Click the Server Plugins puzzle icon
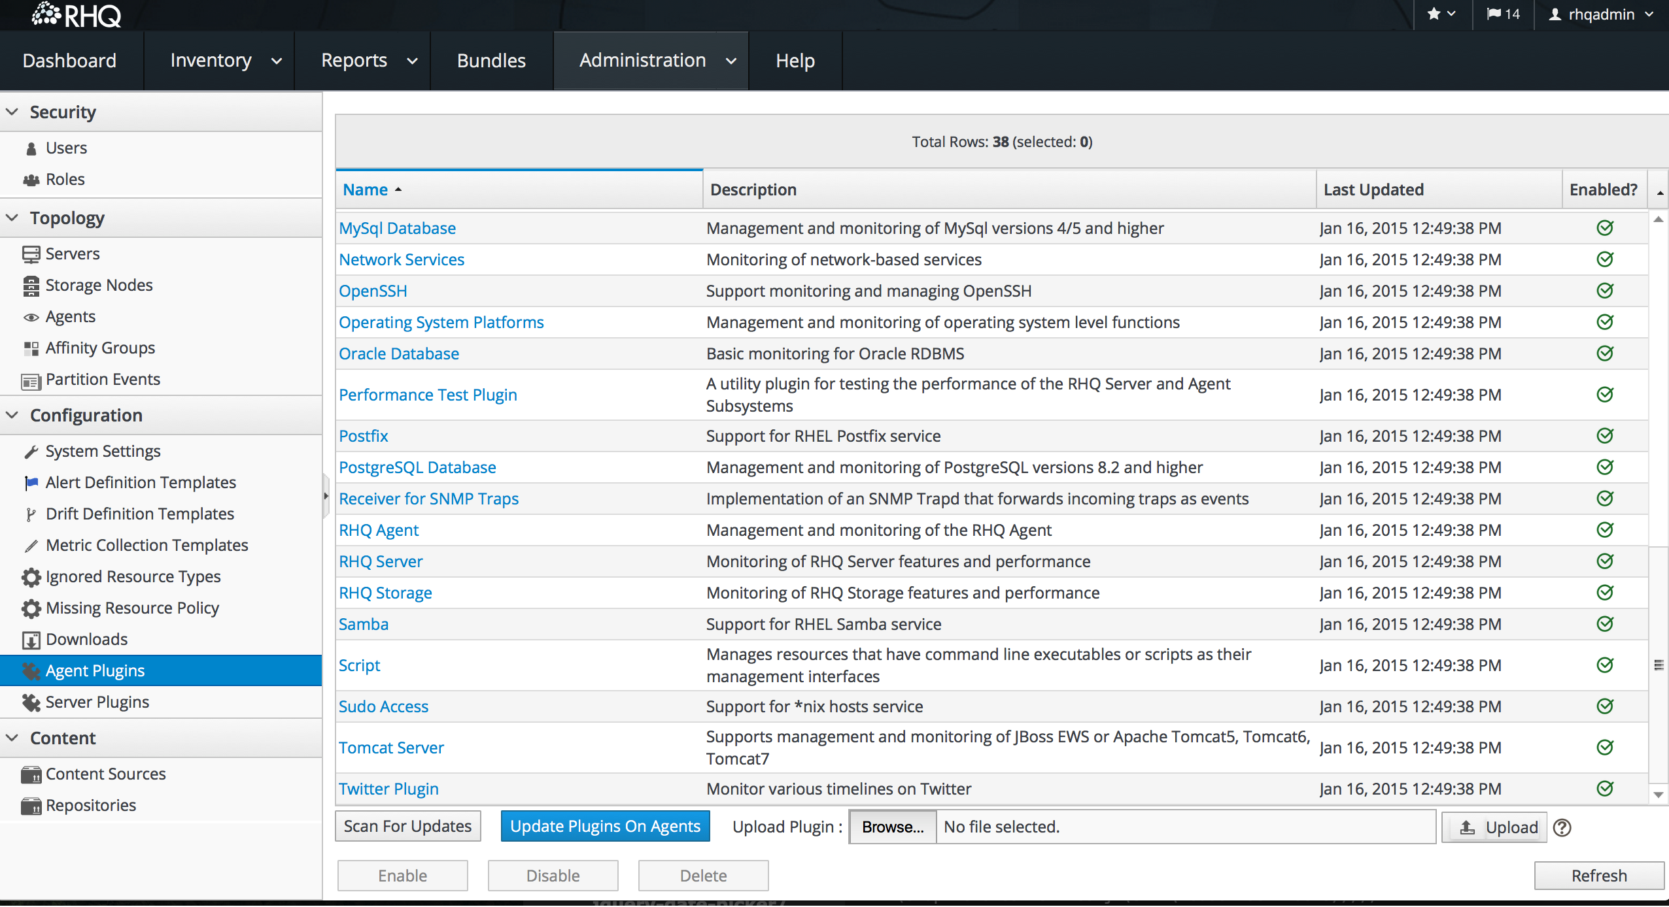This screenshot has height=907, width=1669. point(31,702)
